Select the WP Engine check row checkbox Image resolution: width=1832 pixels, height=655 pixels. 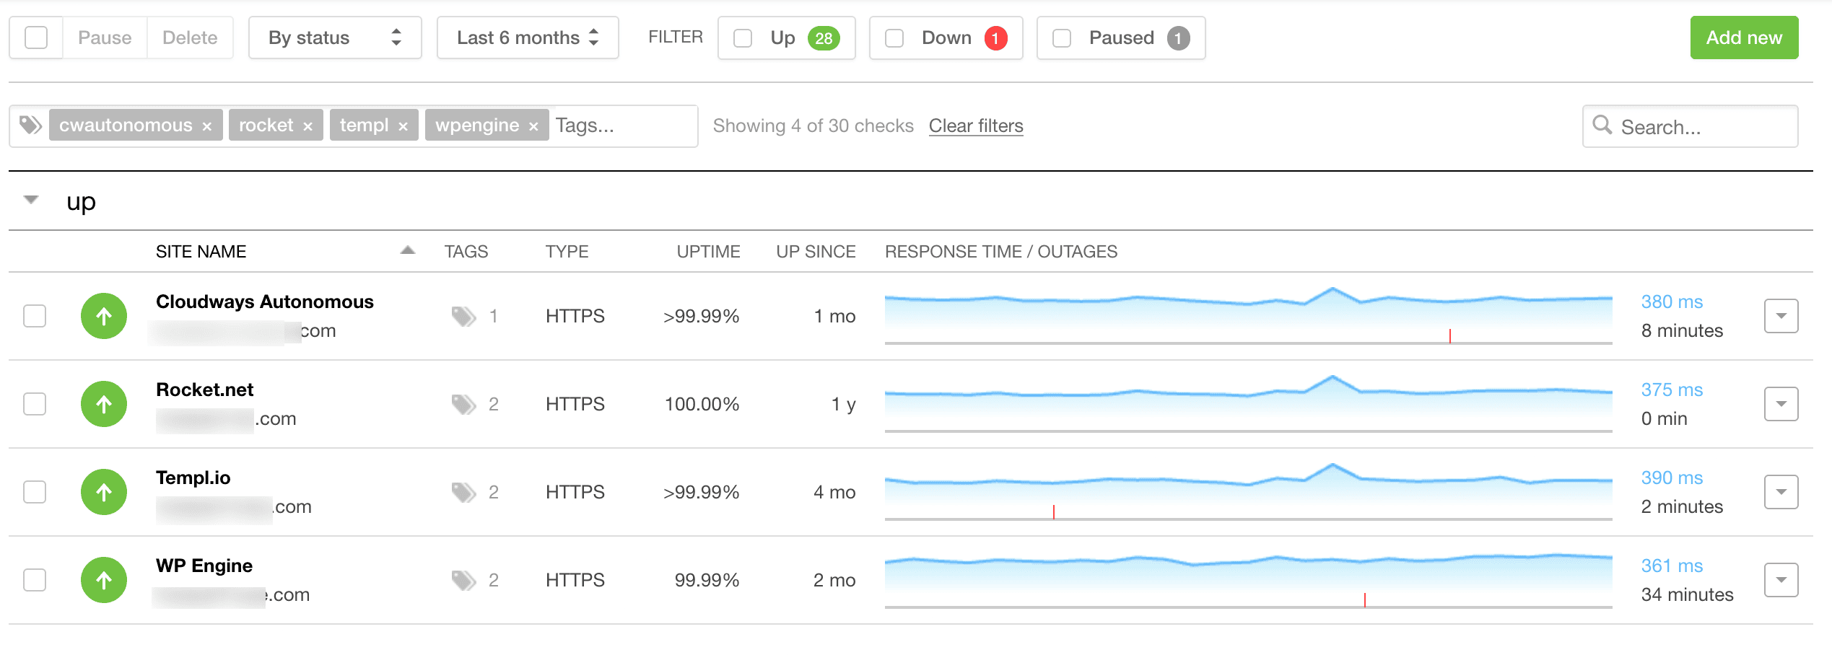pos(35,580)
